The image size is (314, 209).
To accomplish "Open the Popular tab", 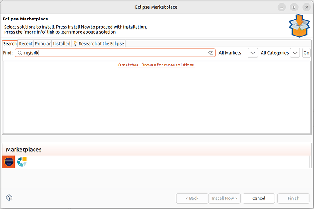I will coord(43,43).
